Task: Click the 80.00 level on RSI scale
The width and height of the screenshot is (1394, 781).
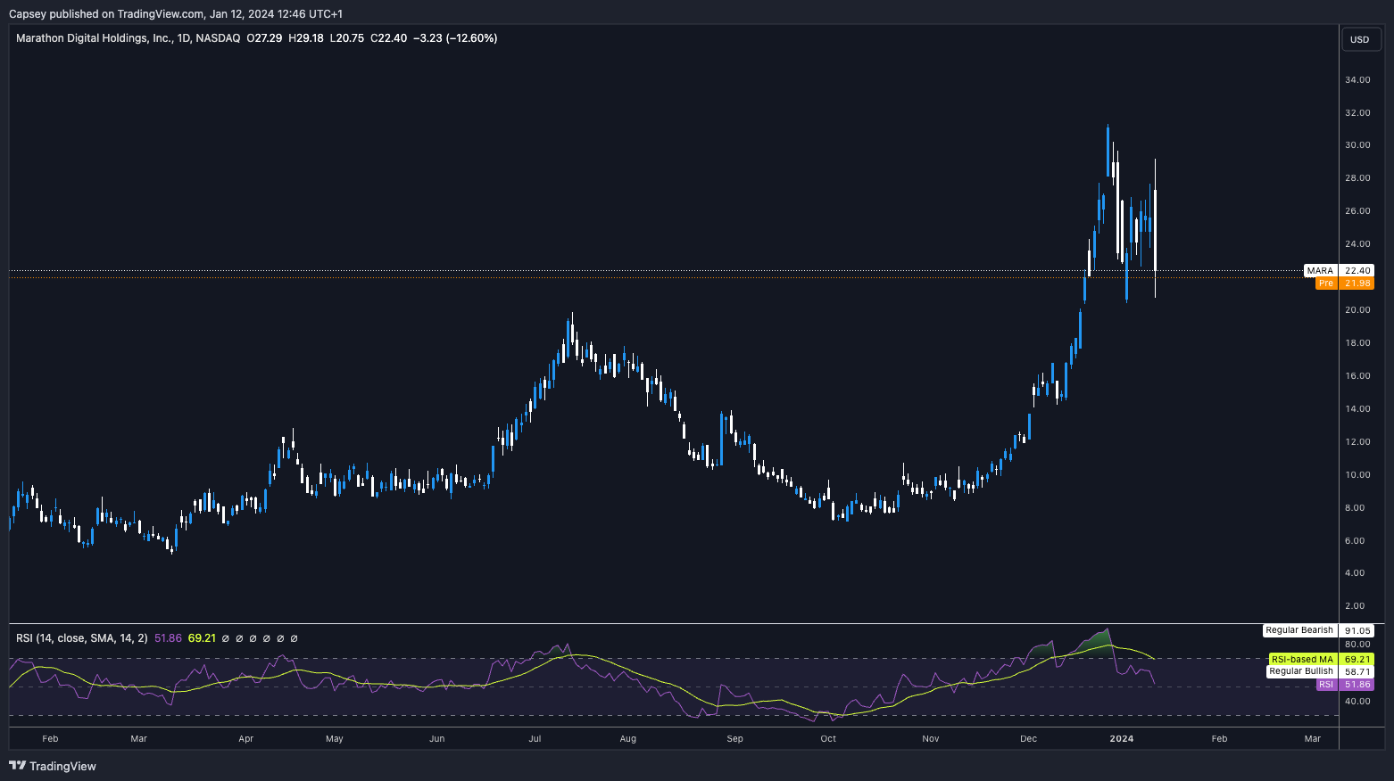Action: [x=1357, y=645]
